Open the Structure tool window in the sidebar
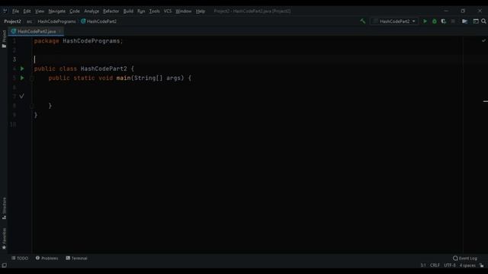Viewport: 488px width, 274px height. (4, 208)
